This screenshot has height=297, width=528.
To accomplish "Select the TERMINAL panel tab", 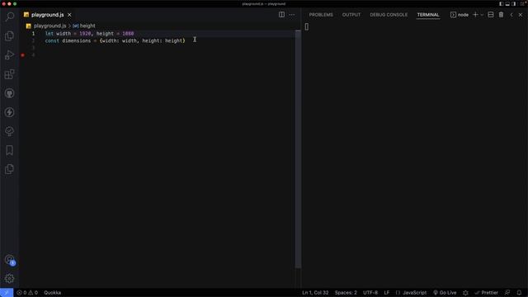I will 428,15.
